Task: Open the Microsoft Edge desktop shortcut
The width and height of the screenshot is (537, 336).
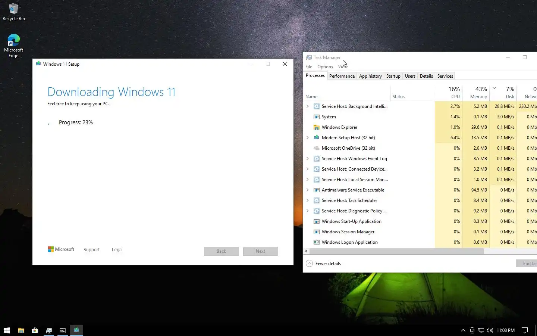Action: 13,46
